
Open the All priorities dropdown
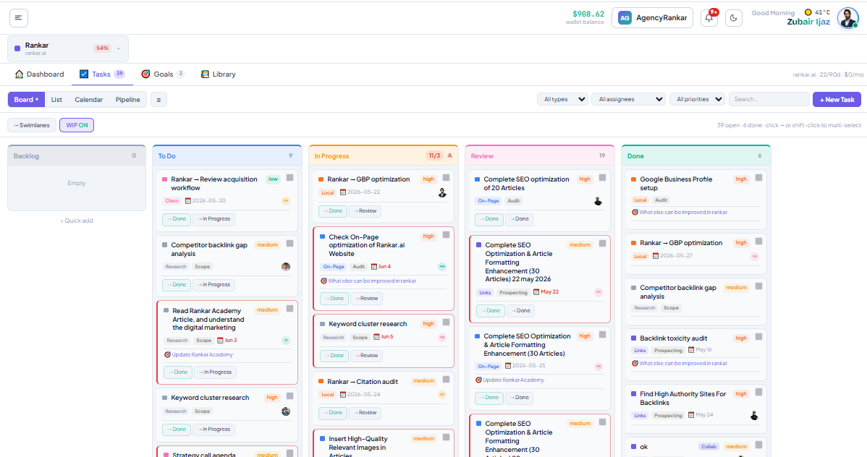click(x=697, y=100)
